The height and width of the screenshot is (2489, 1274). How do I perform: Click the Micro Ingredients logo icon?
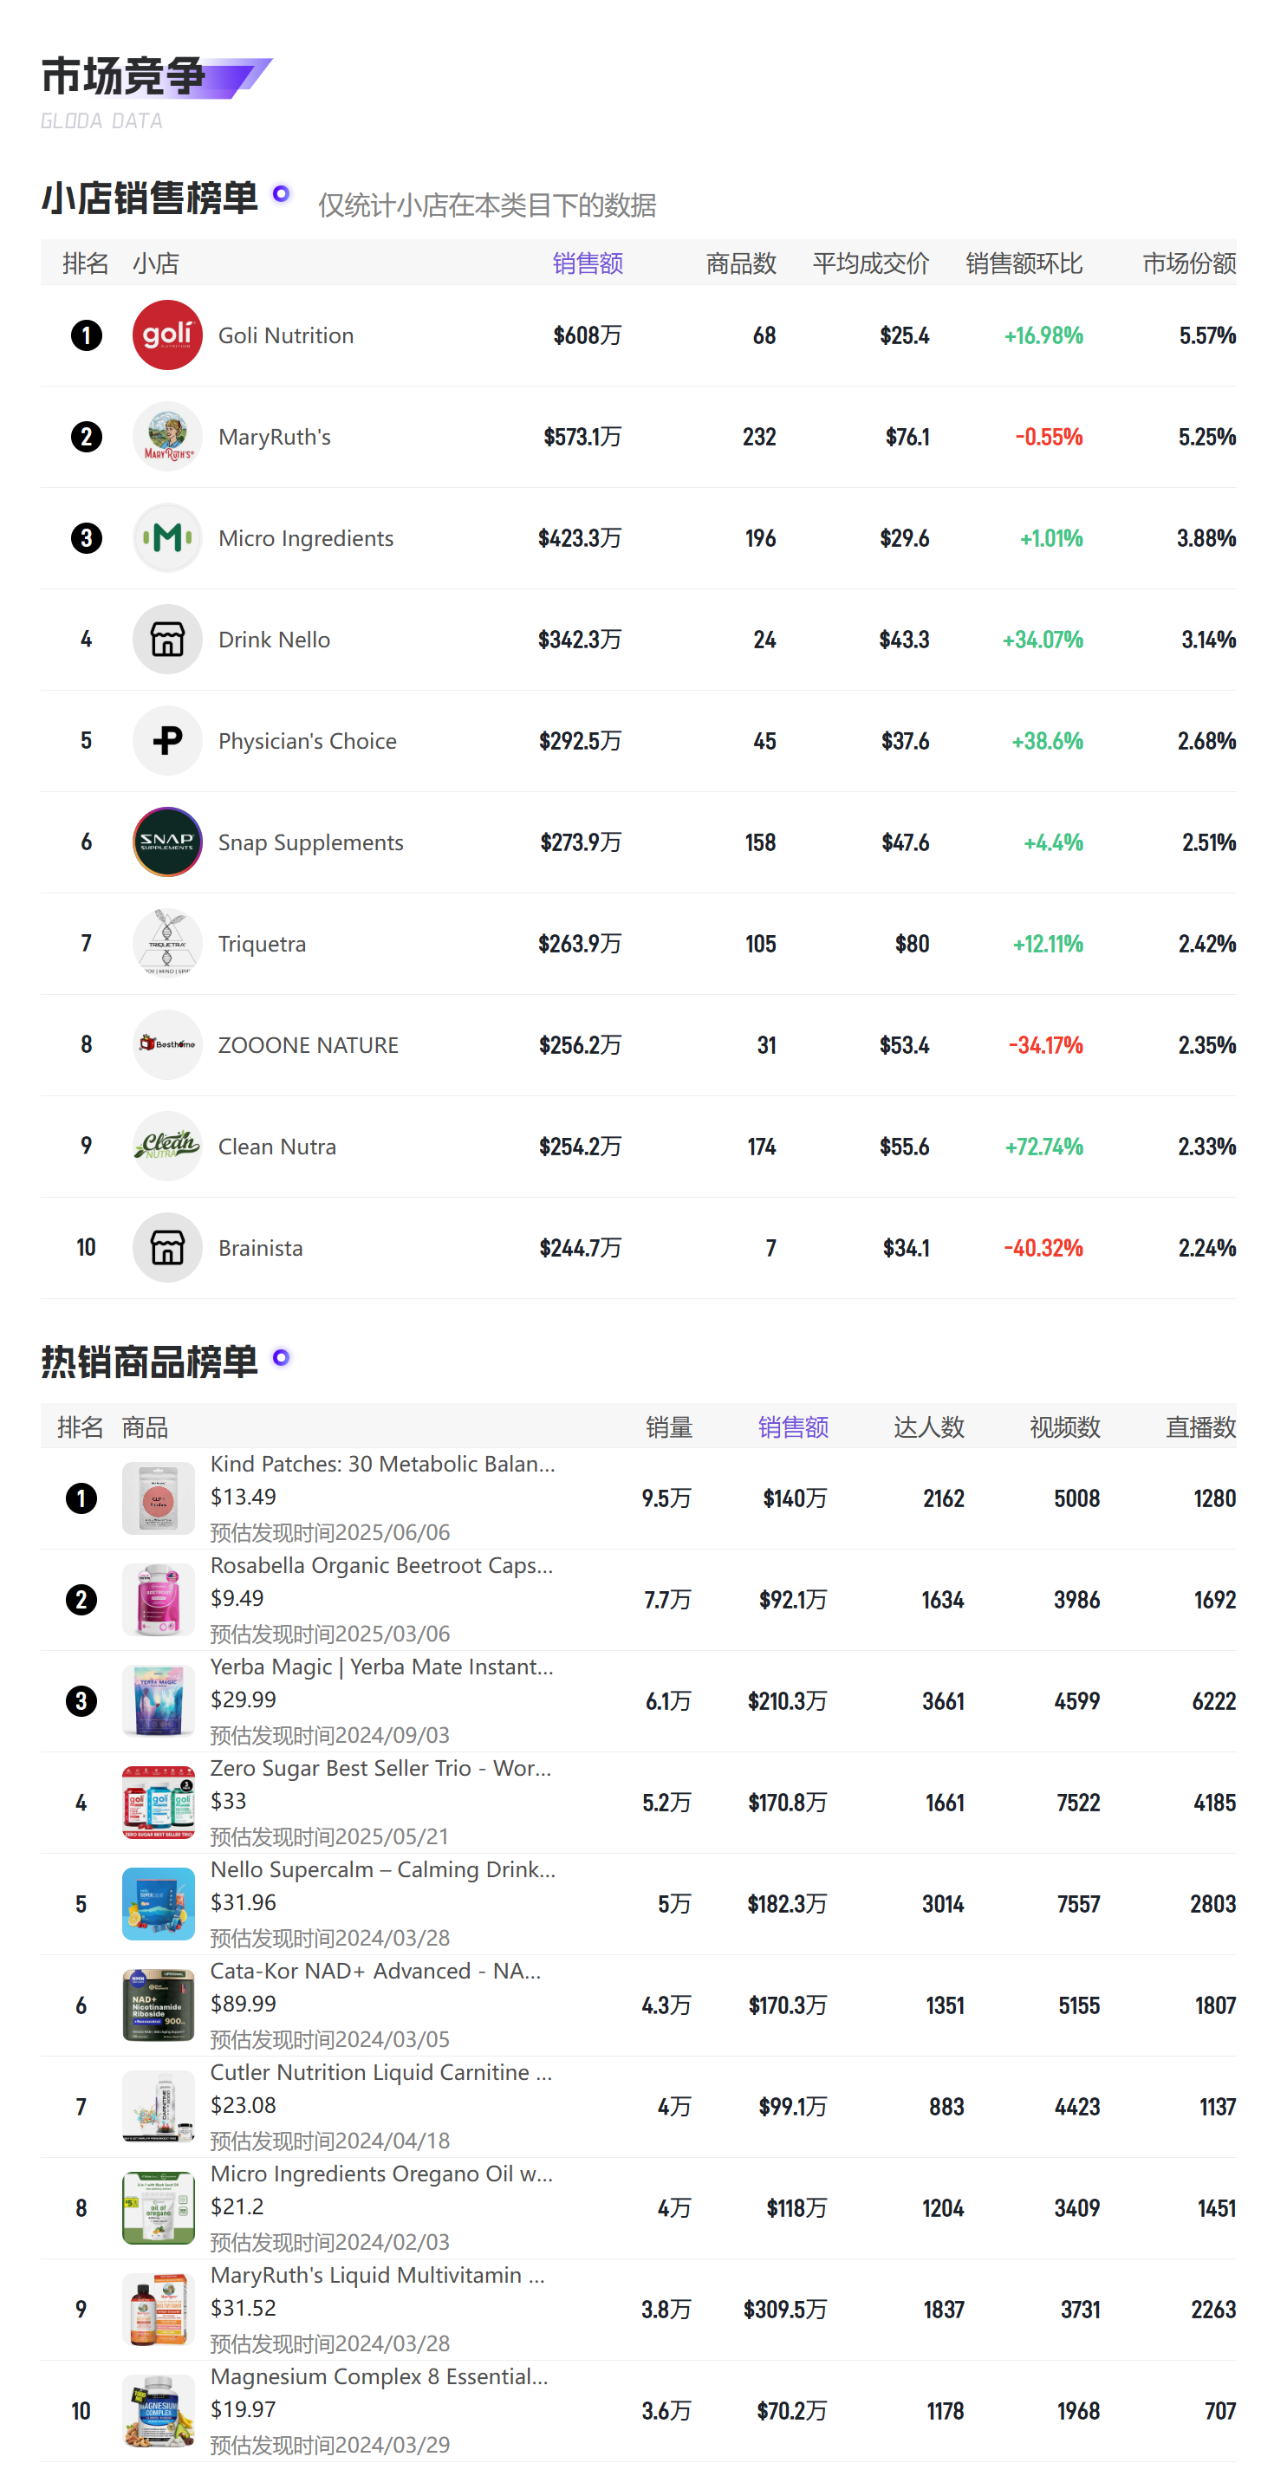[x=167, y=538]
